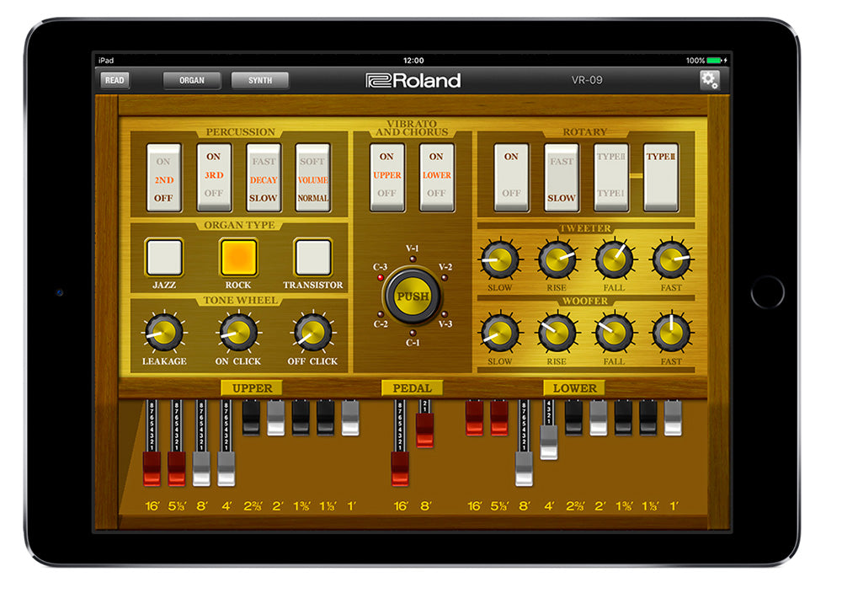Click the PEDAL drawbar section label

pos(412,387)
